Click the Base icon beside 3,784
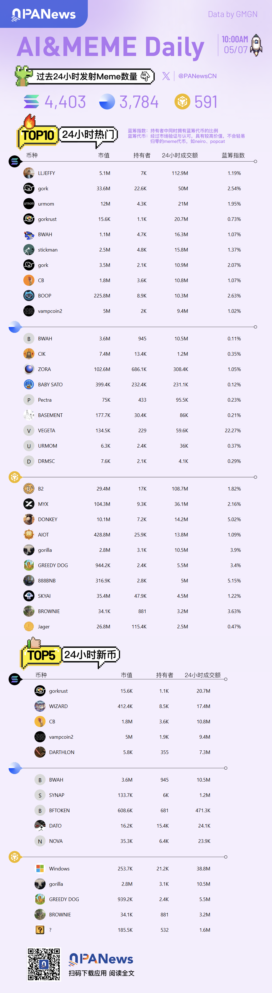272x993 pixels. (107, 102)
